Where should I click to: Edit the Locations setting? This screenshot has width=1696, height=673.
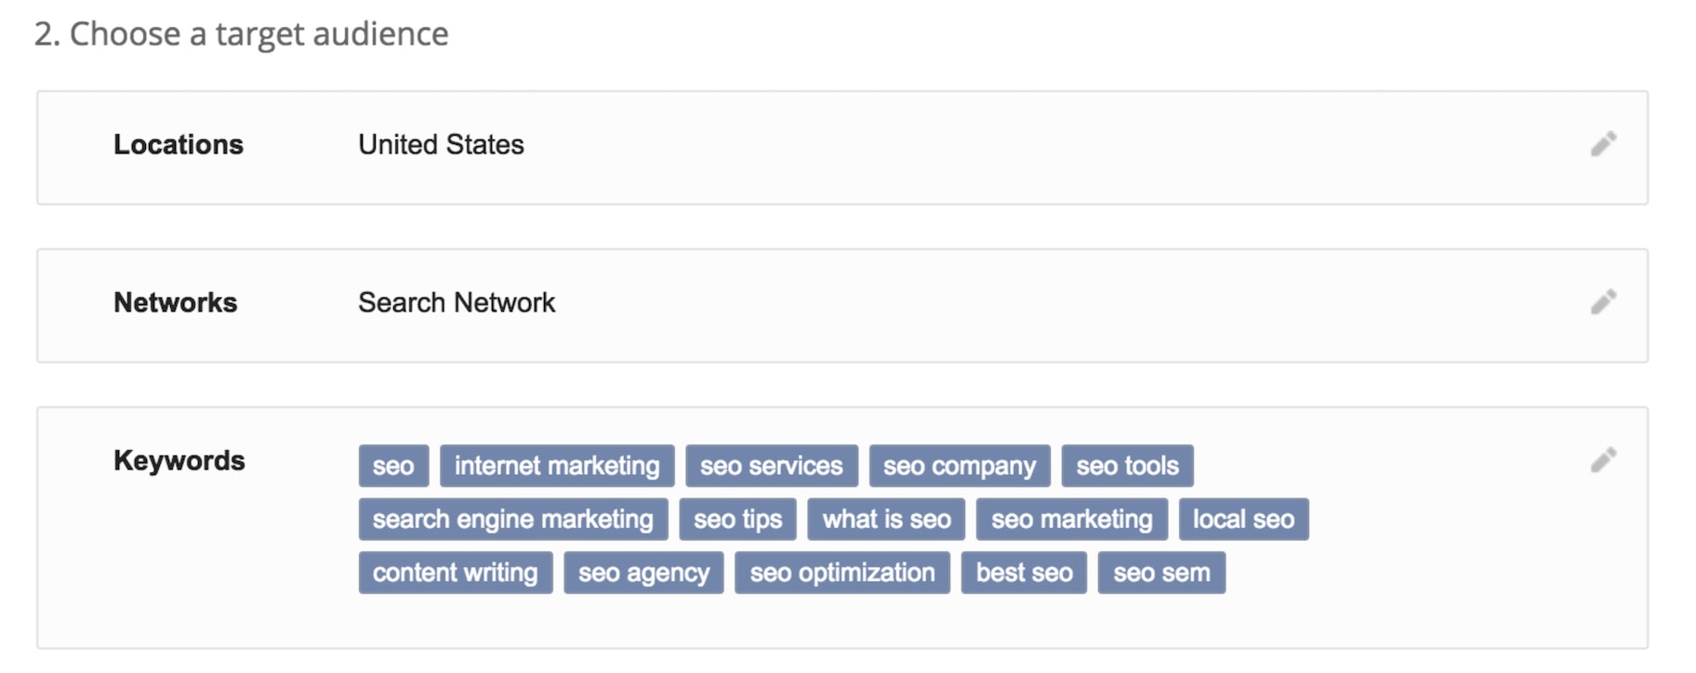pos(1603,145)
